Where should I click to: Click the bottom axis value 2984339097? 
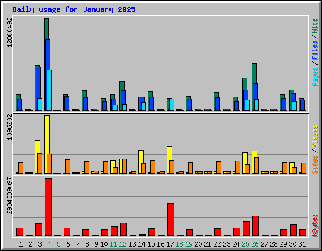click(x=9, y=196)
